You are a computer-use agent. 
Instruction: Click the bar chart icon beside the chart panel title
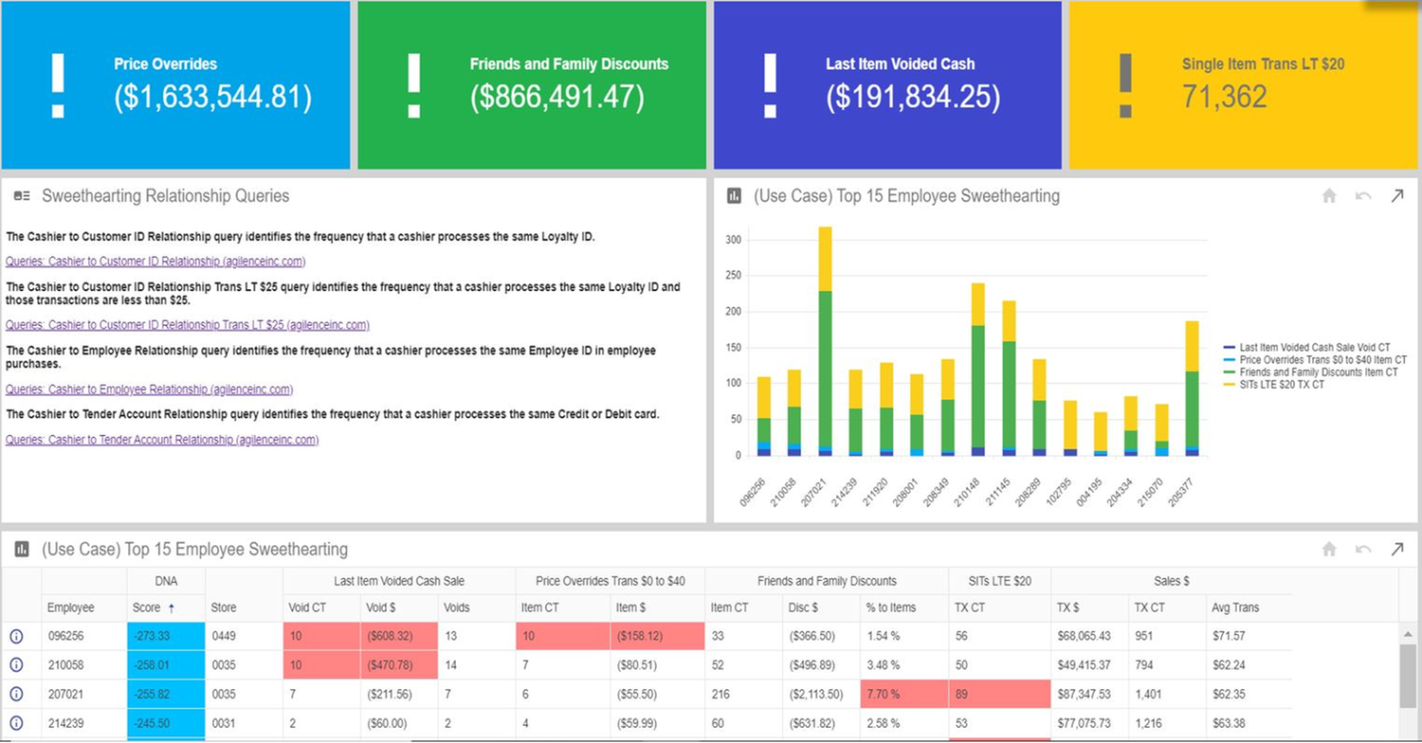(732, 195)
